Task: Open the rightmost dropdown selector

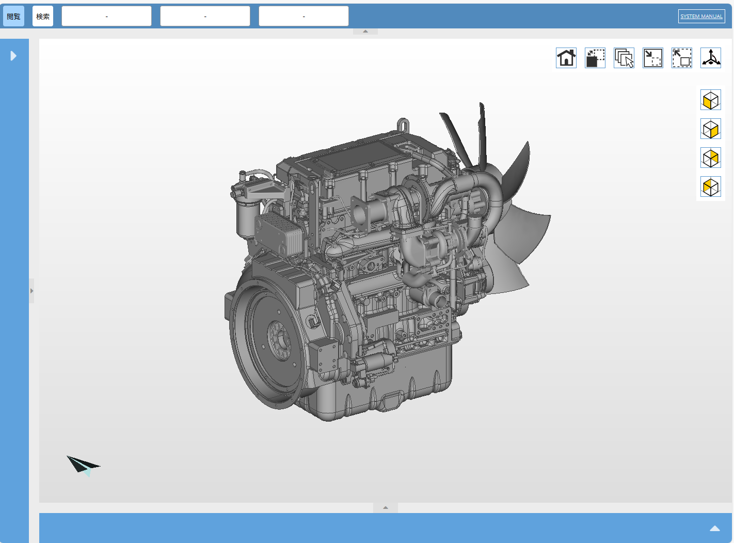Action: (304, 16)
